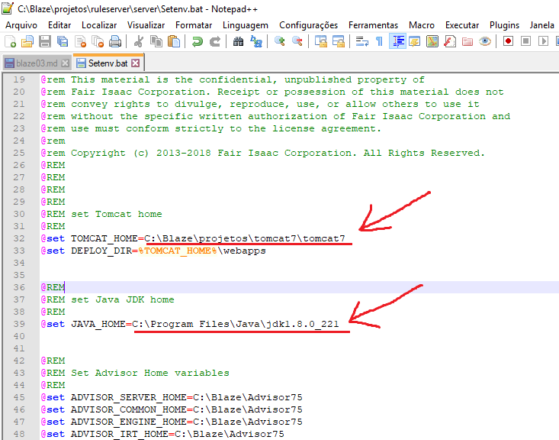
Task: Toggle word wrap in the toolbar
Action: (x=361, y=41)
